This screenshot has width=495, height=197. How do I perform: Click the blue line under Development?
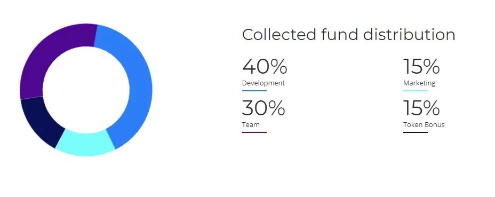254,91
